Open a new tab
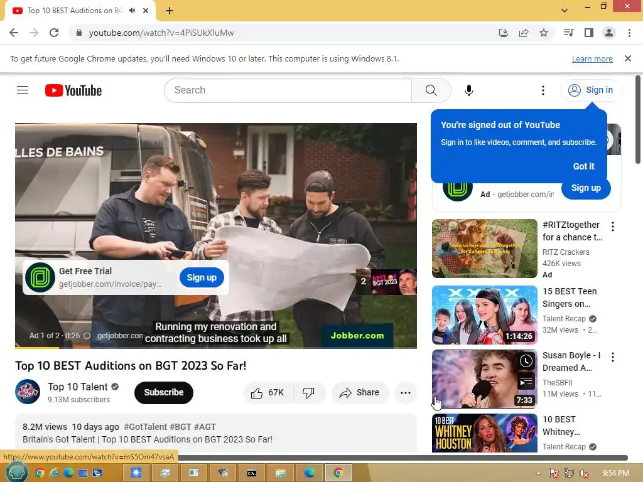643x482 pixels. 170,11
